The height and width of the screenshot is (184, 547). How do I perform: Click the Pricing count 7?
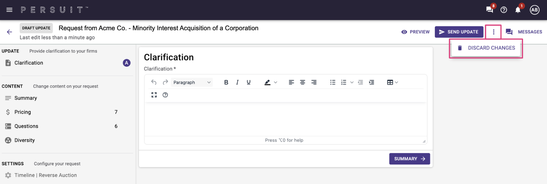click(x=116, y=112)
